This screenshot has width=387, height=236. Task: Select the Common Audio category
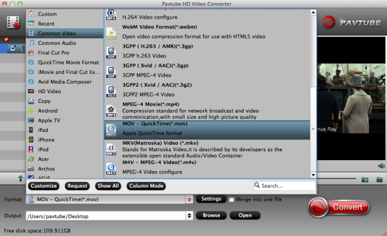pos(64,43)
